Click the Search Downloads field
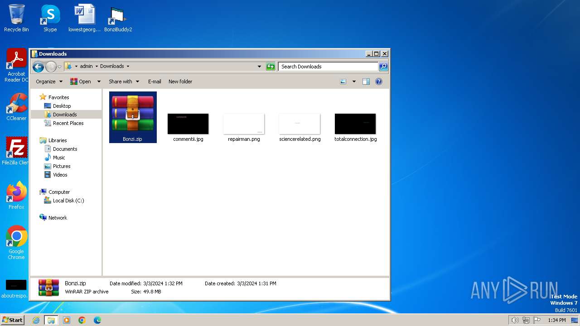 329,67
